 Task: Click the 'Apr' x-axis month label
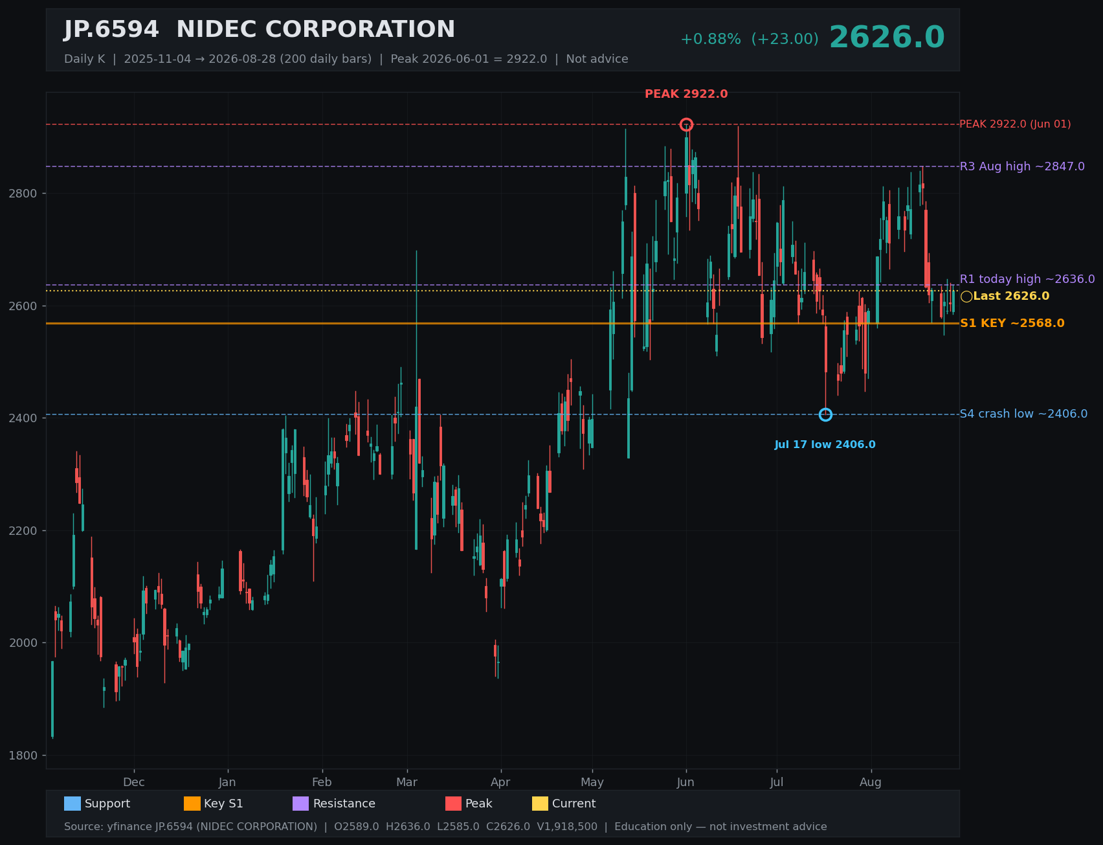500,782
